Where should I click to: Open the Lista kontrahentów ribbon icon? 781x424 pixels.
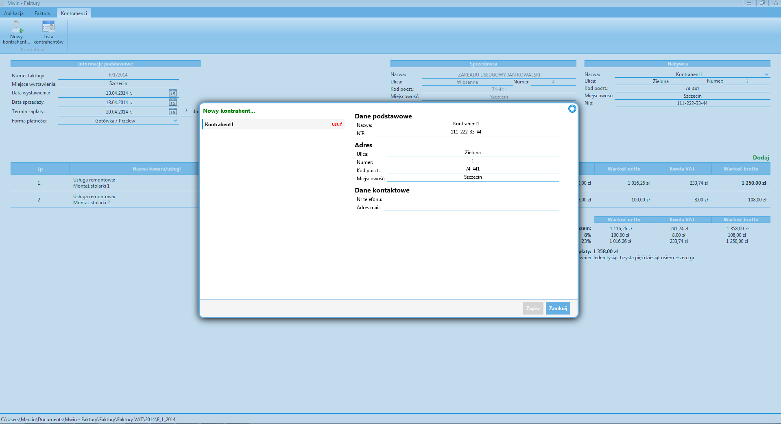click(x=48, y=32)
